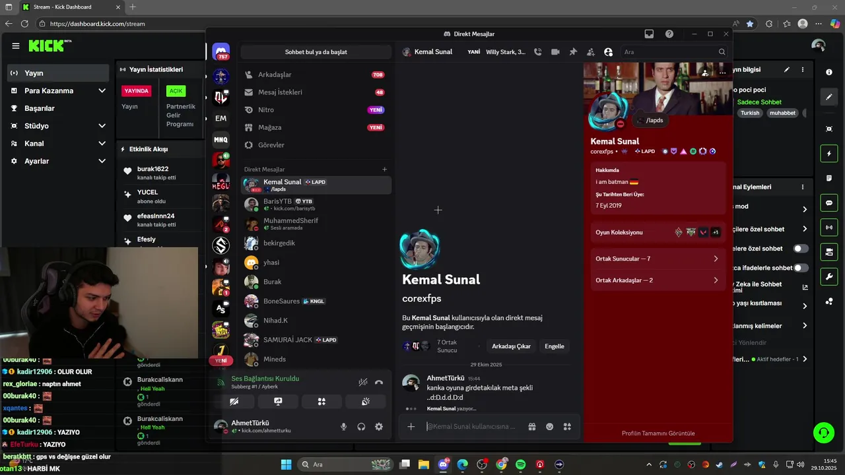
Task: Open DM with bekirgedik
Action: click(x=316, y=243)
